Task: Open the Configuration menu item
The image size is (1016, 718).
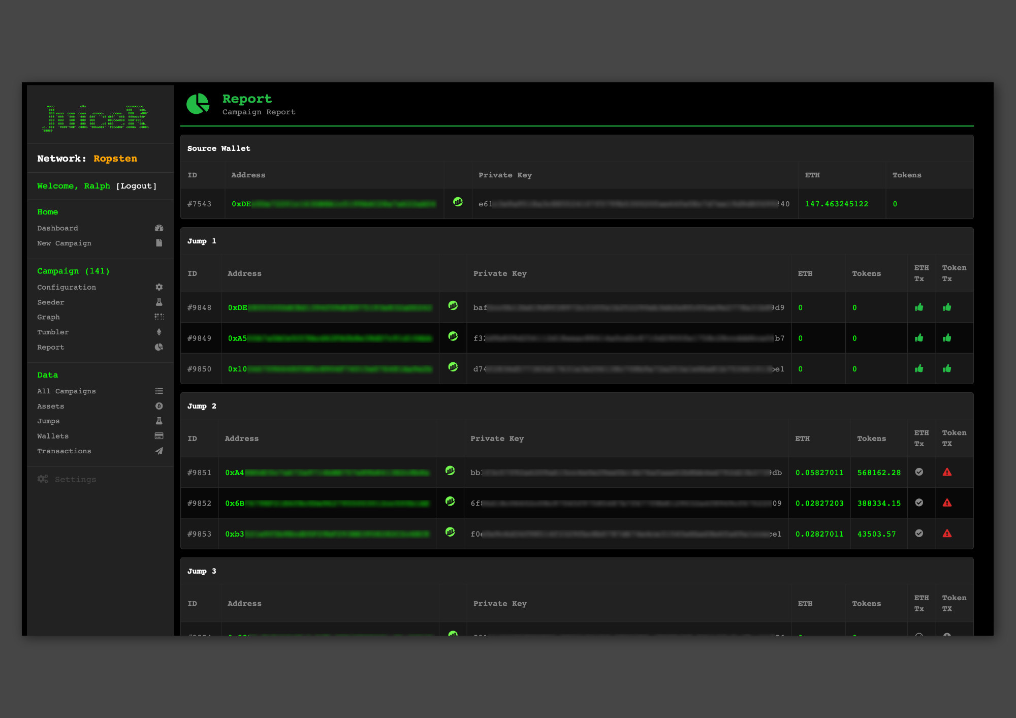Action: coord(67,287)
